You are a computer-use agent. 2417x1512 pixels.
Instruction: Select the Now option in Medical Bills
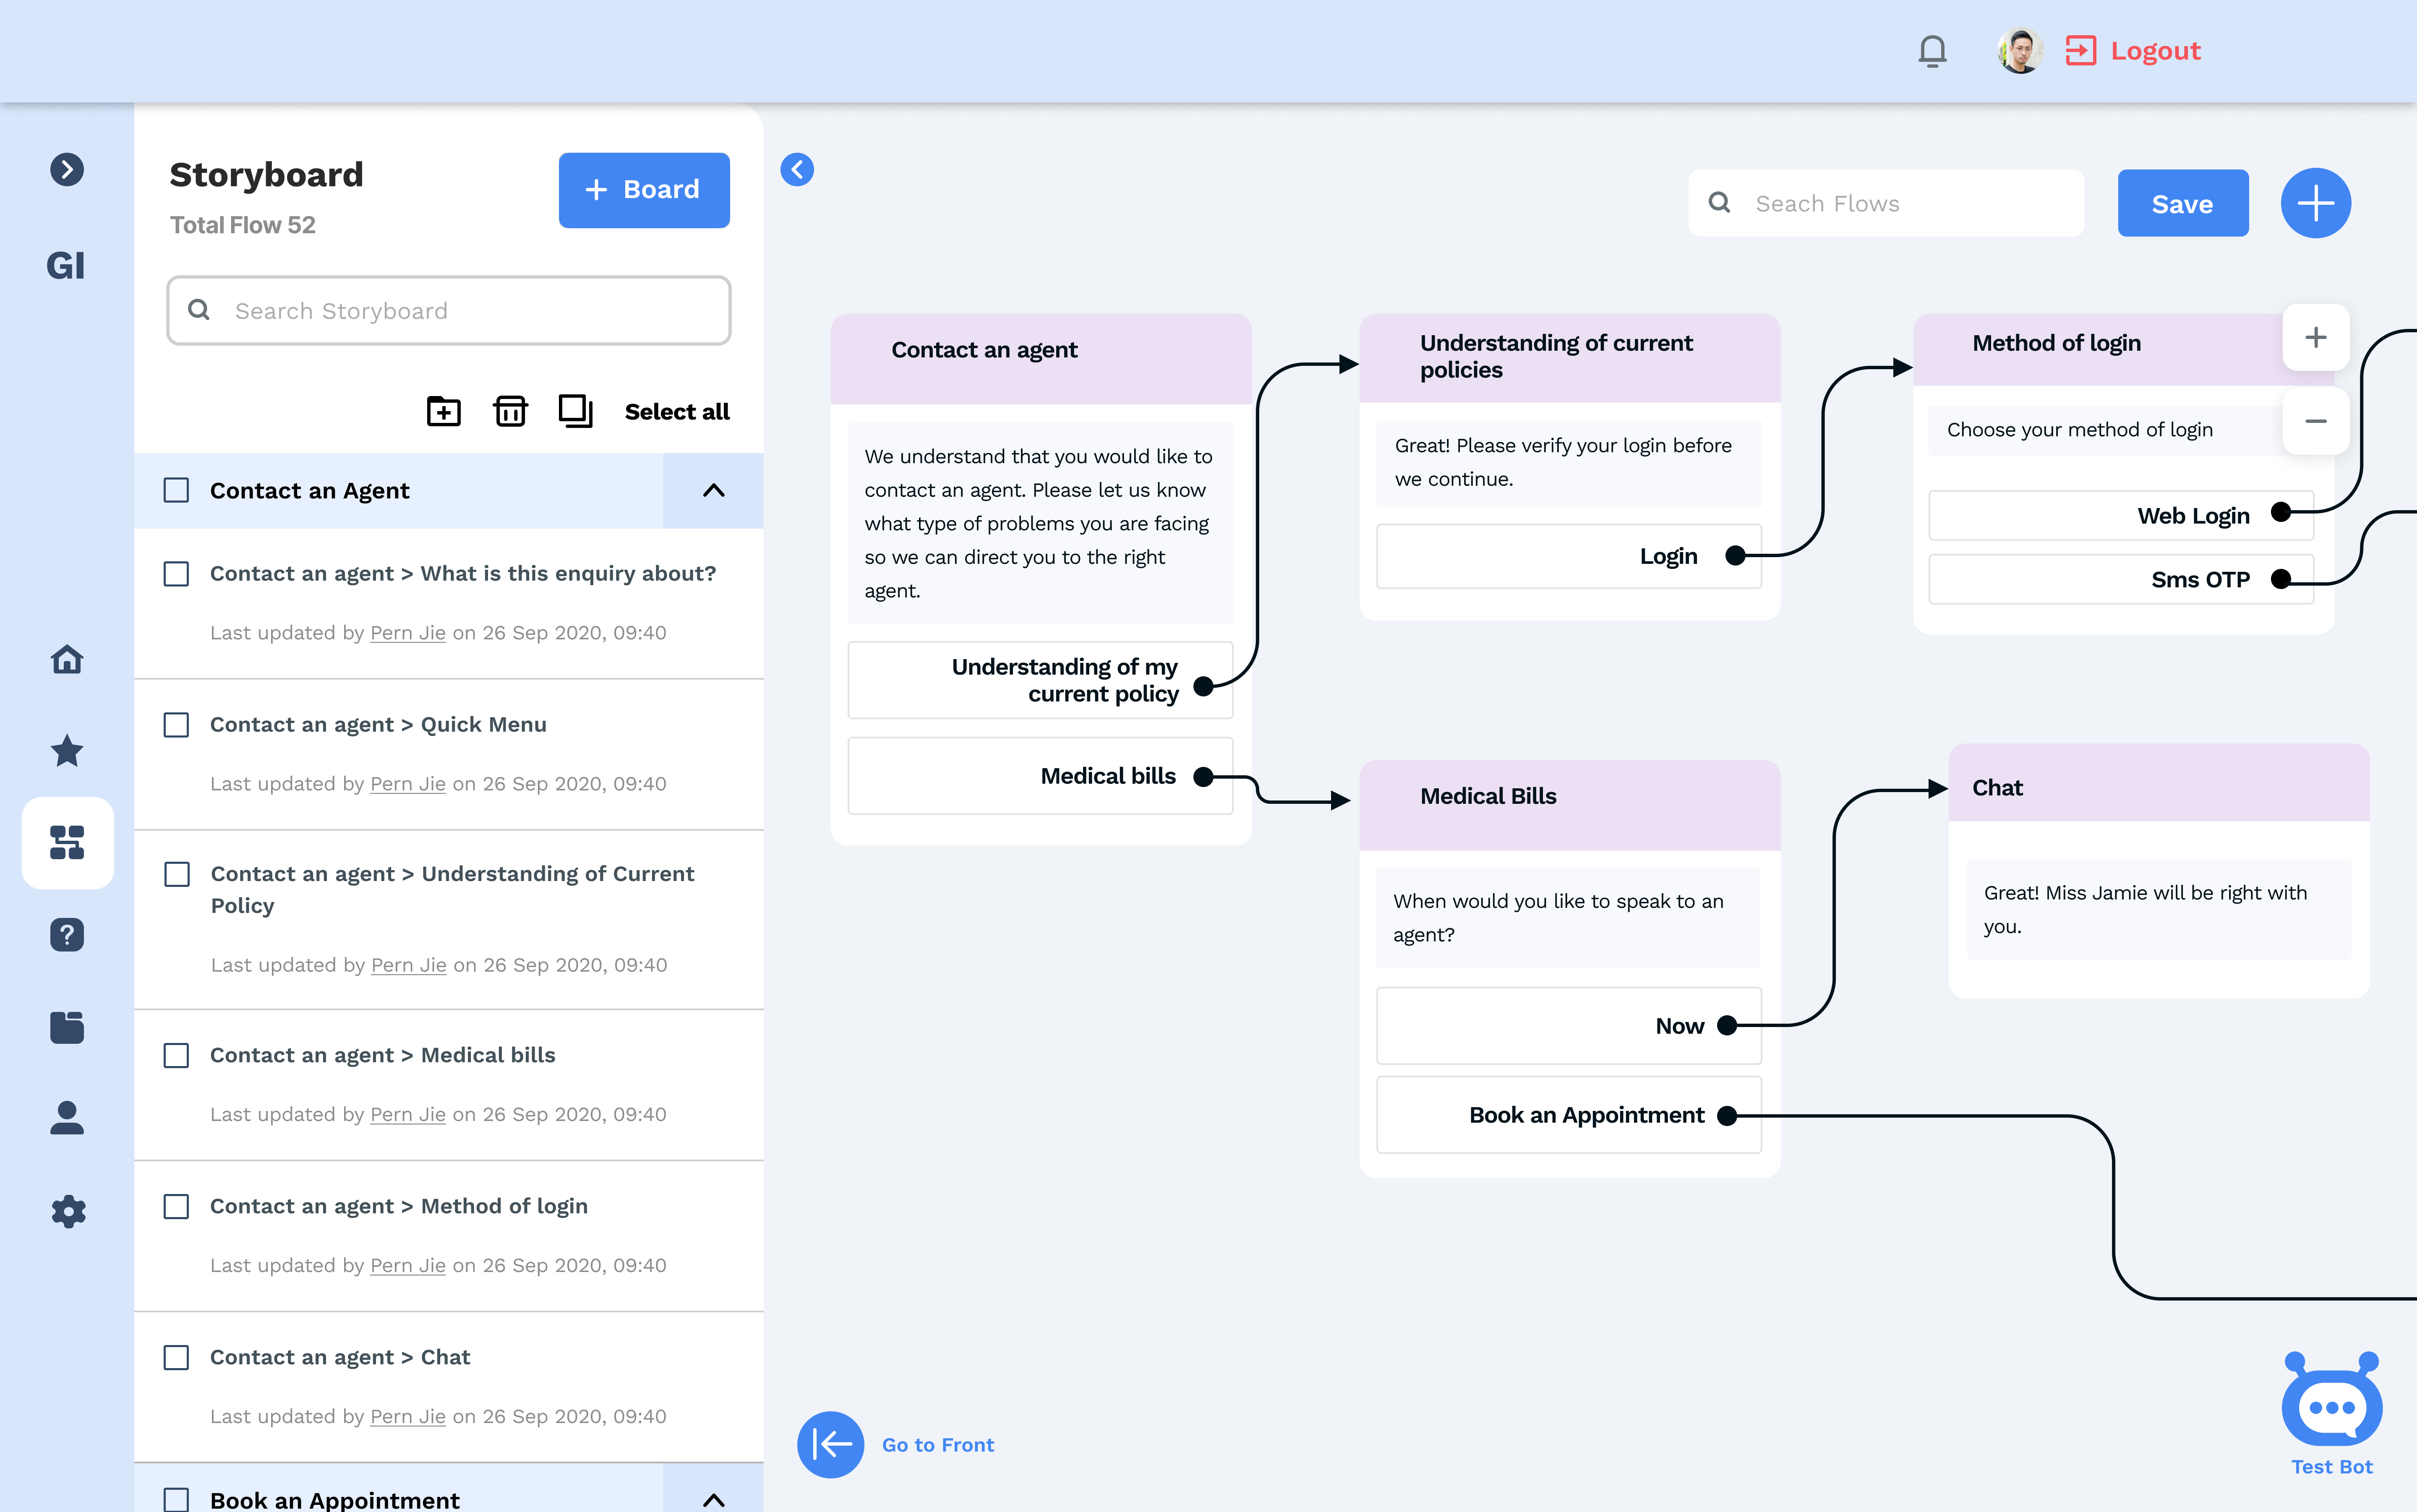click(1568, 1026)
